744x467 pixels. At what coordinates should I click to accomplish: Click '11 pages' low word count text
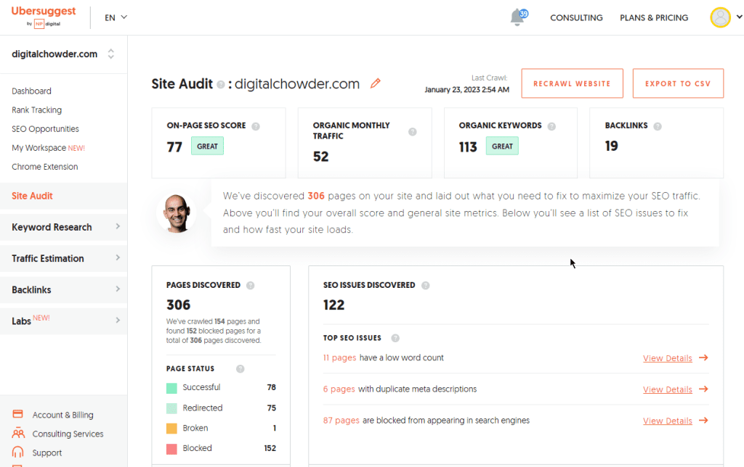340,358
